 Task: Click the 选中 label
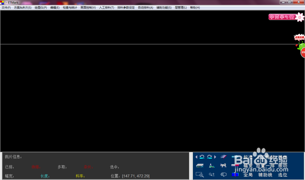(x=114, y=167)
